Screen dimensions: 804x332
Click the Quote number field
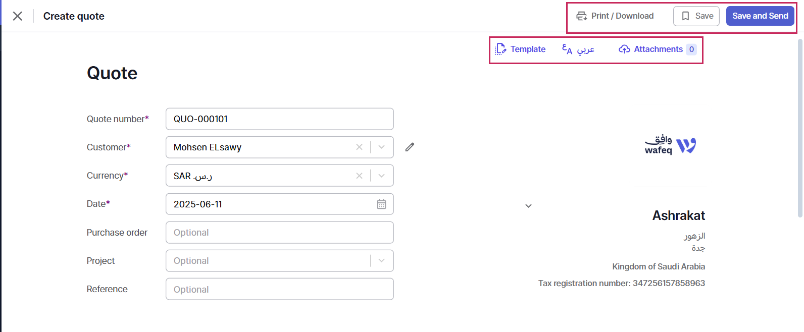point(279,119)
